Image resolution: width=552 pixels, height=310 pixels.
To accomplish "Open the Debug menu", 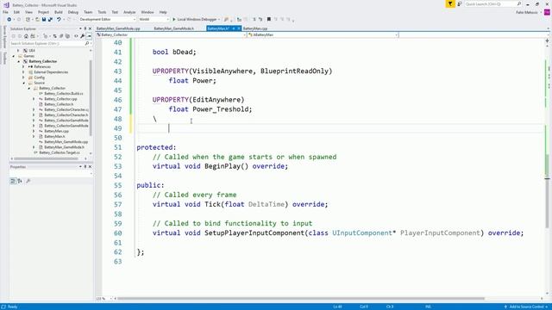I will point(72,12).
